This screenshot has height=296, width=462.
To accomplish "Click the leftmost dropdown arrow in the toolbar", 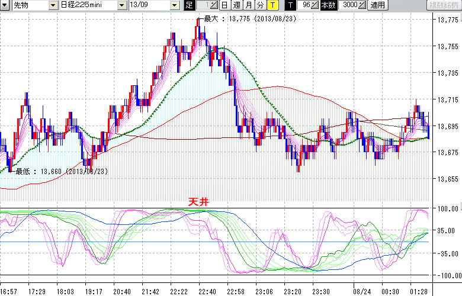I will (x=5, y=5).
